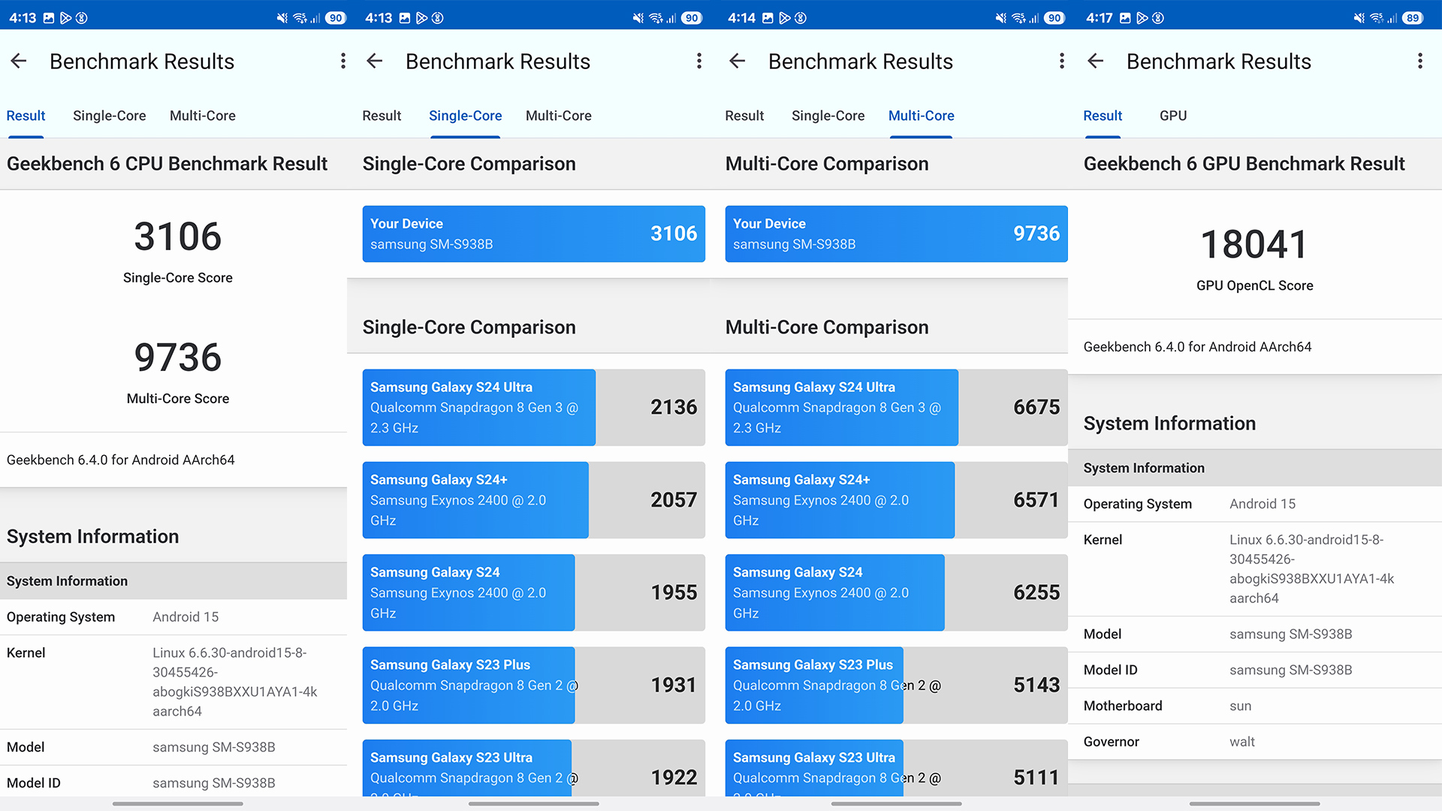
Task: Select Result tab on Multi-Core screen
Action: (x=744, y=116)
